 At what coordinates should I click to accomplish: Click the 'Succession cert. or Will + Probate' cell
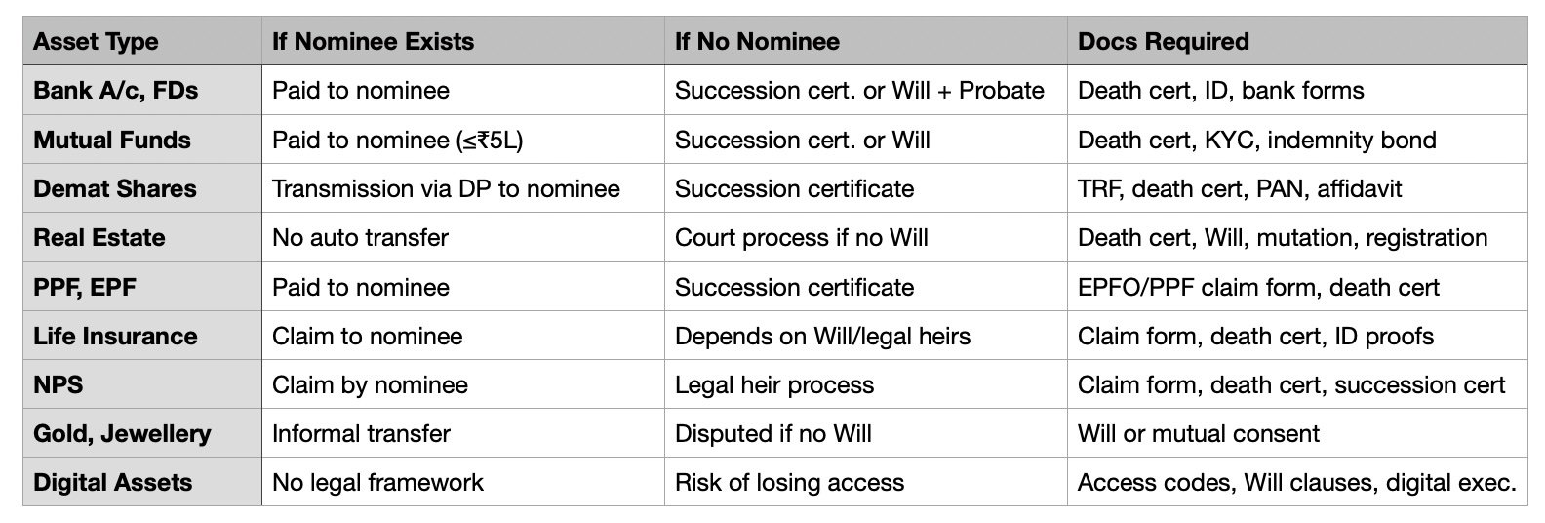point(859,91)
